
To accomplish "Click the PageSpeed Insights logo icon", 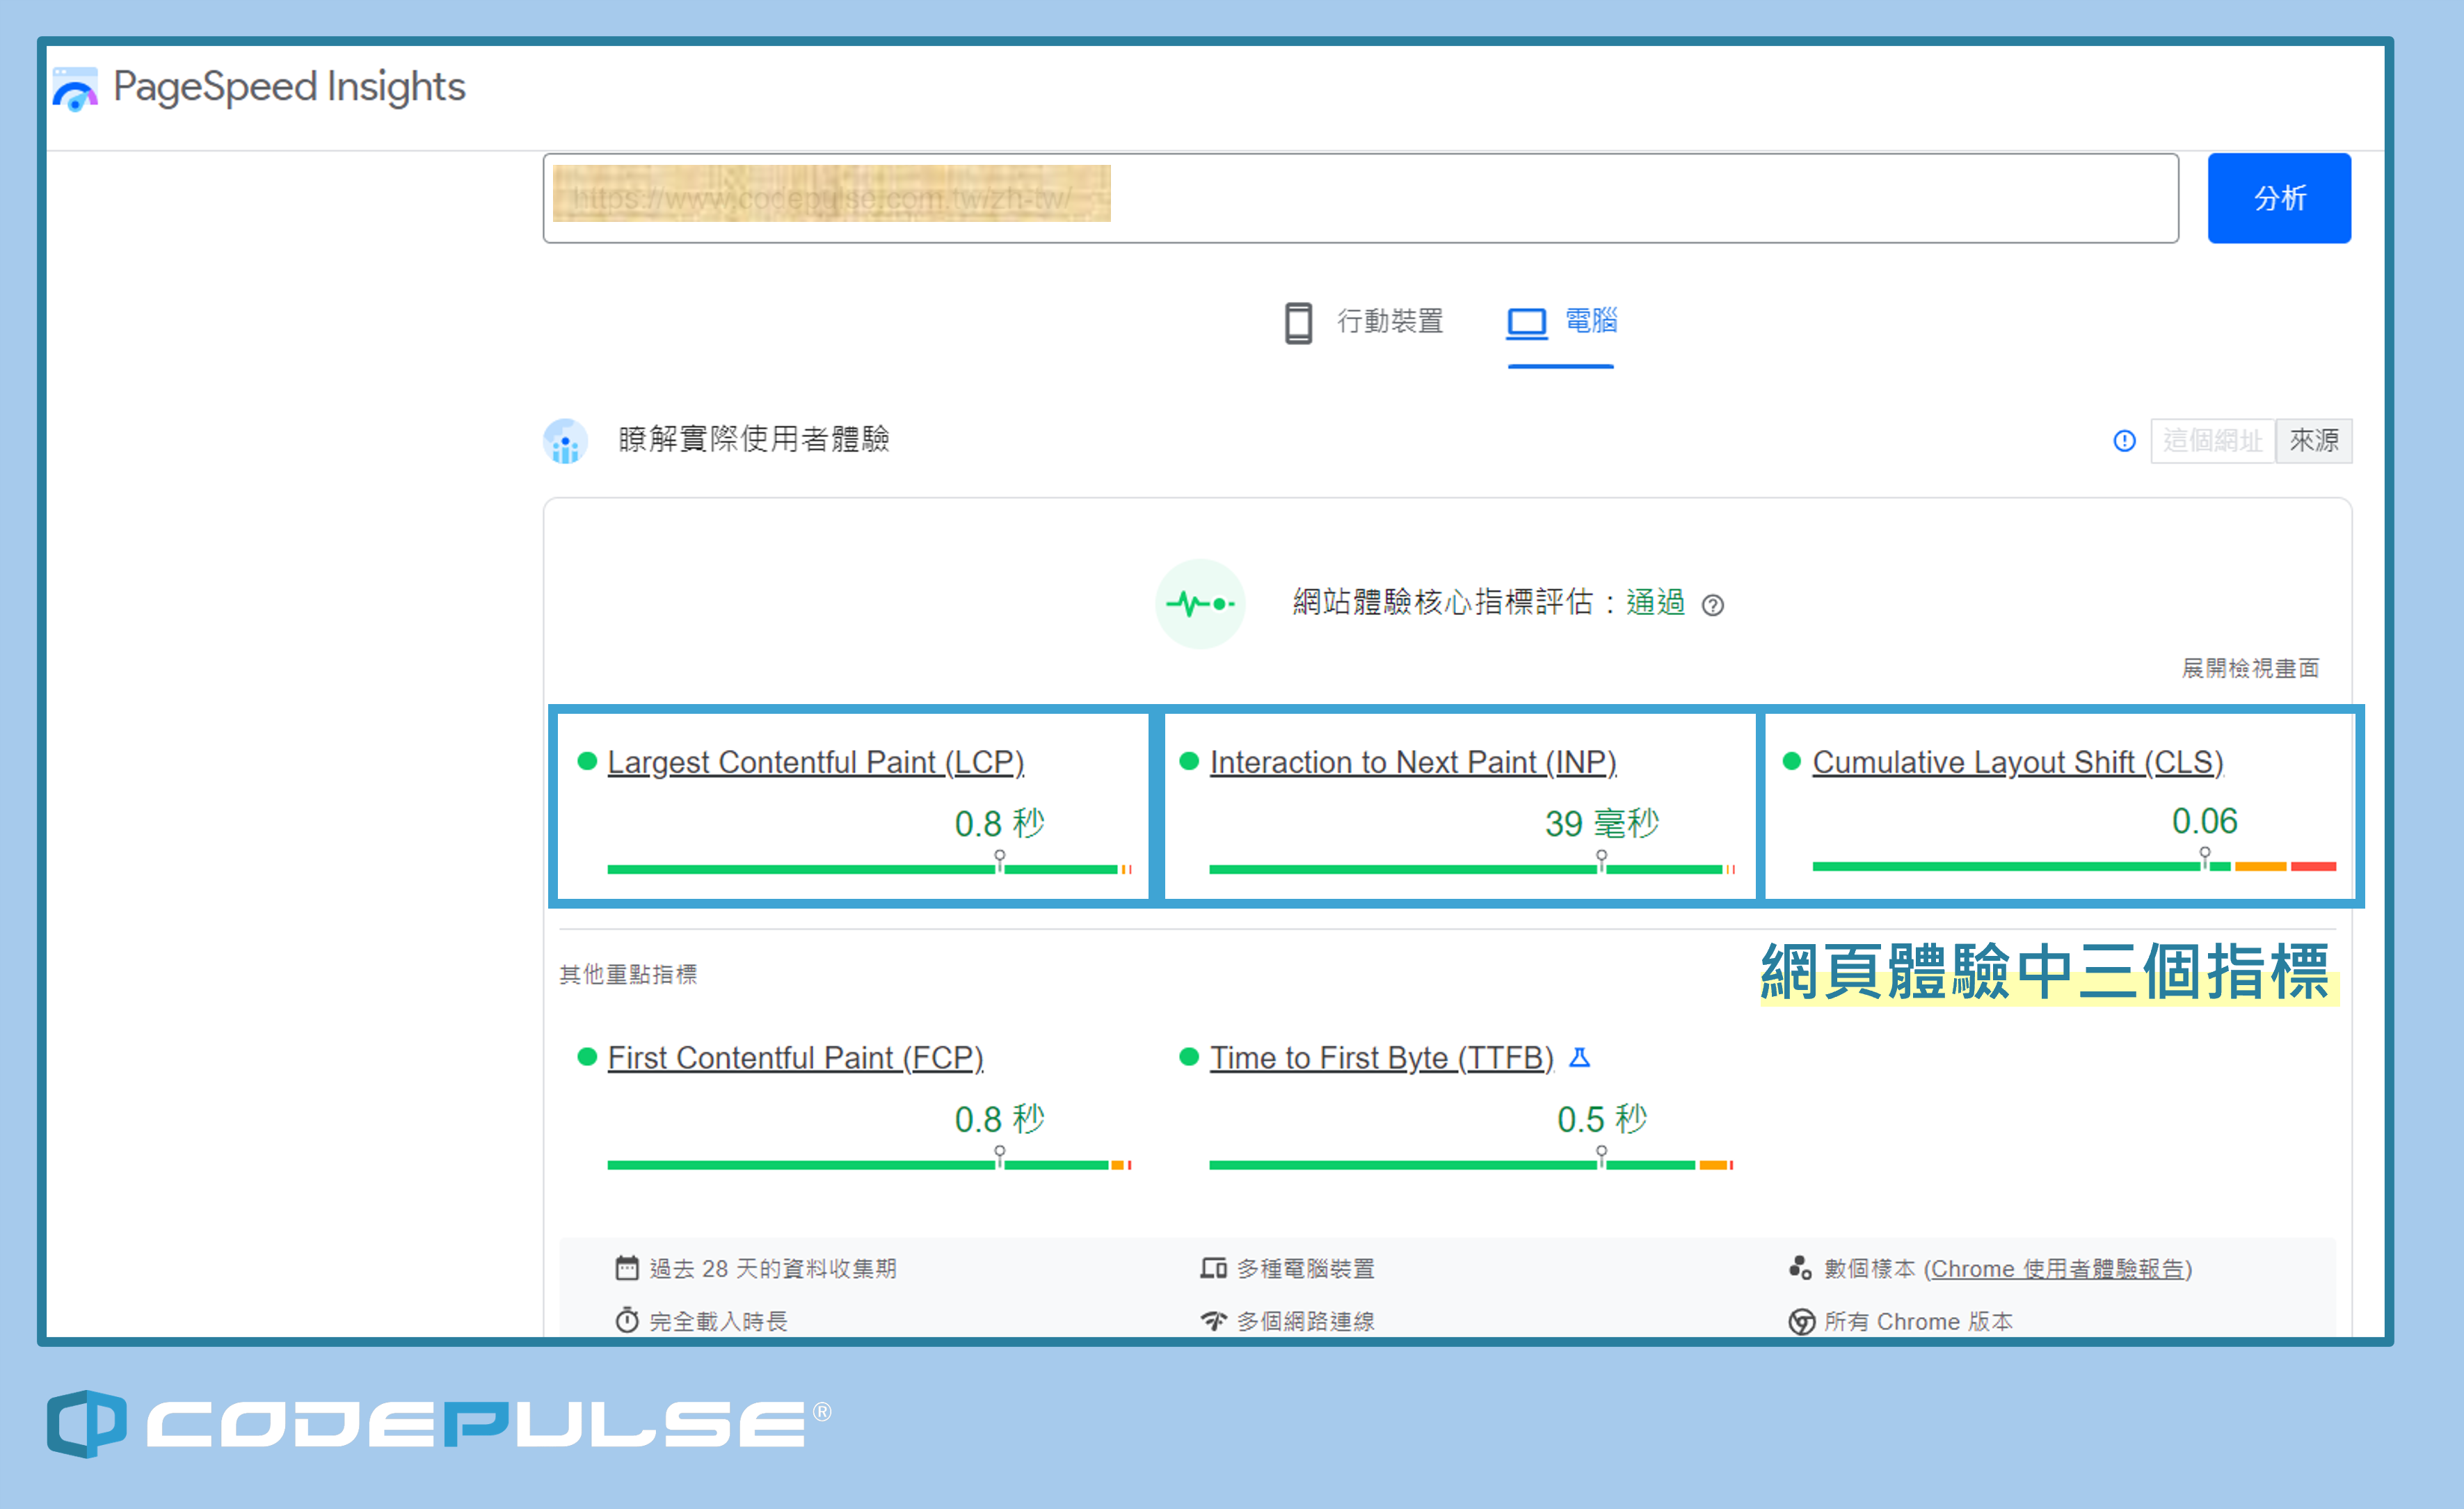I will click(x=75, y=88).
